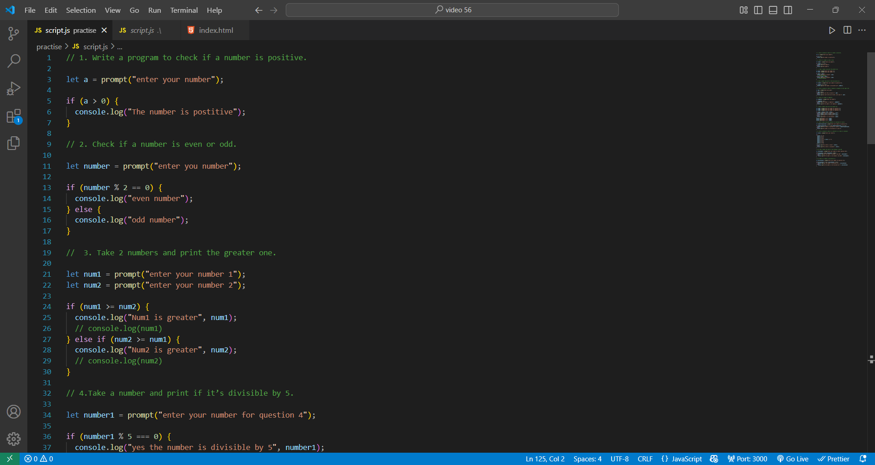The width and height of the screenshot is (875, 465).
Task: Show errors and warnings problems count
Action: (39, 459)
